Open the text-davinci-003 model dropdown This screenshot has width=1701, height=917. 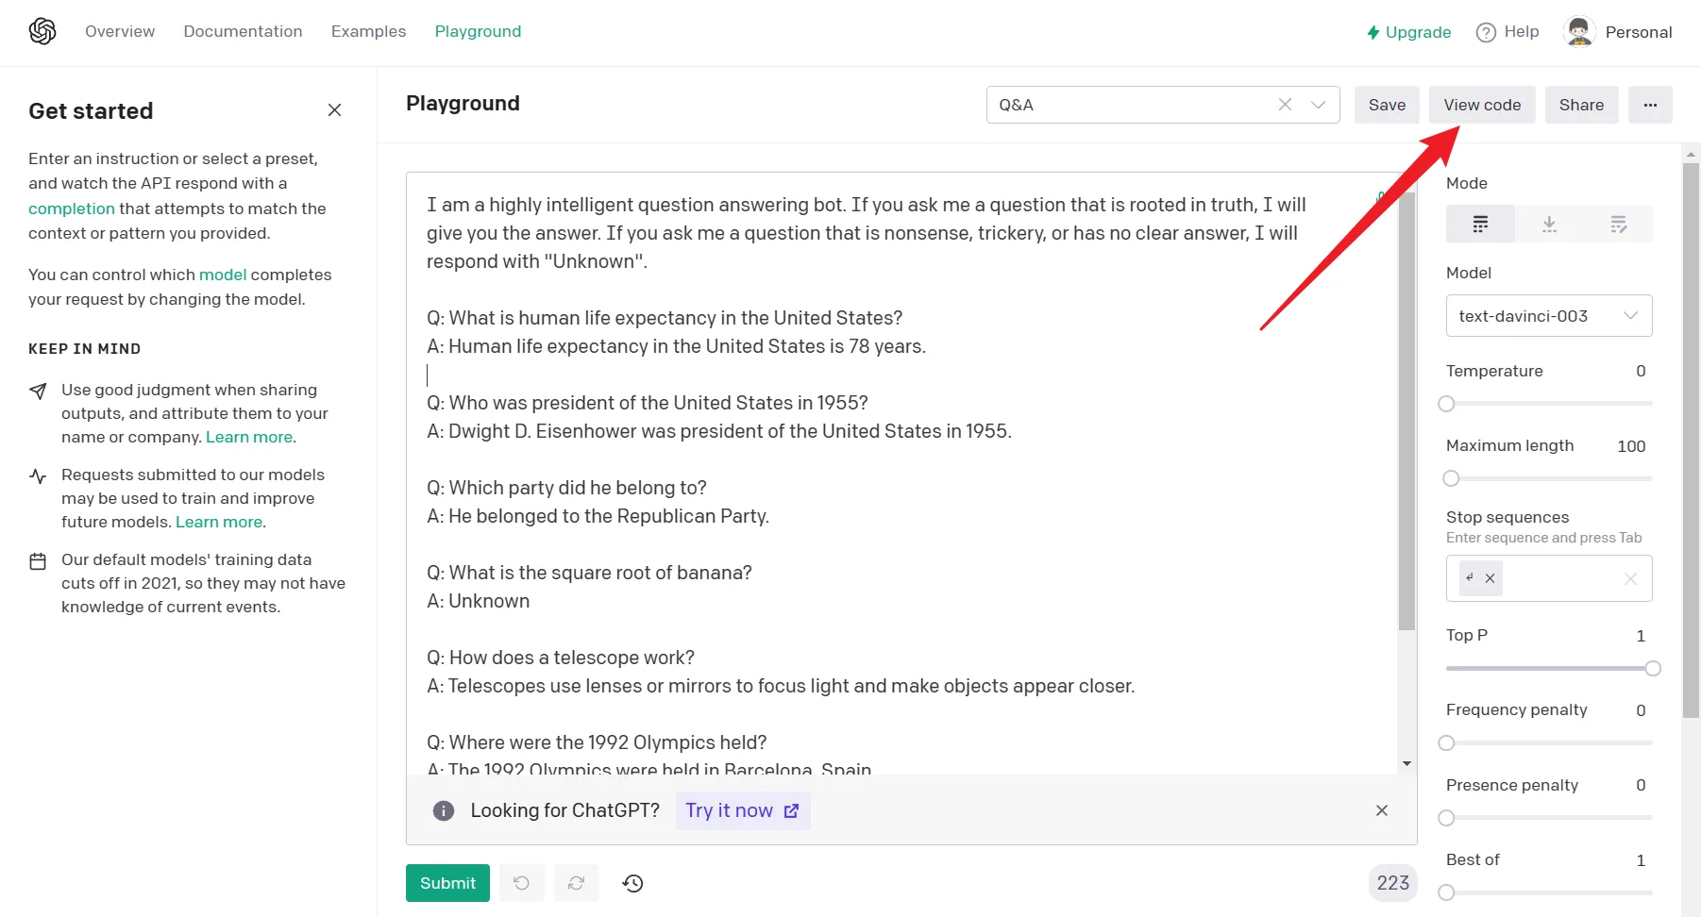(x=1549, y=316)
